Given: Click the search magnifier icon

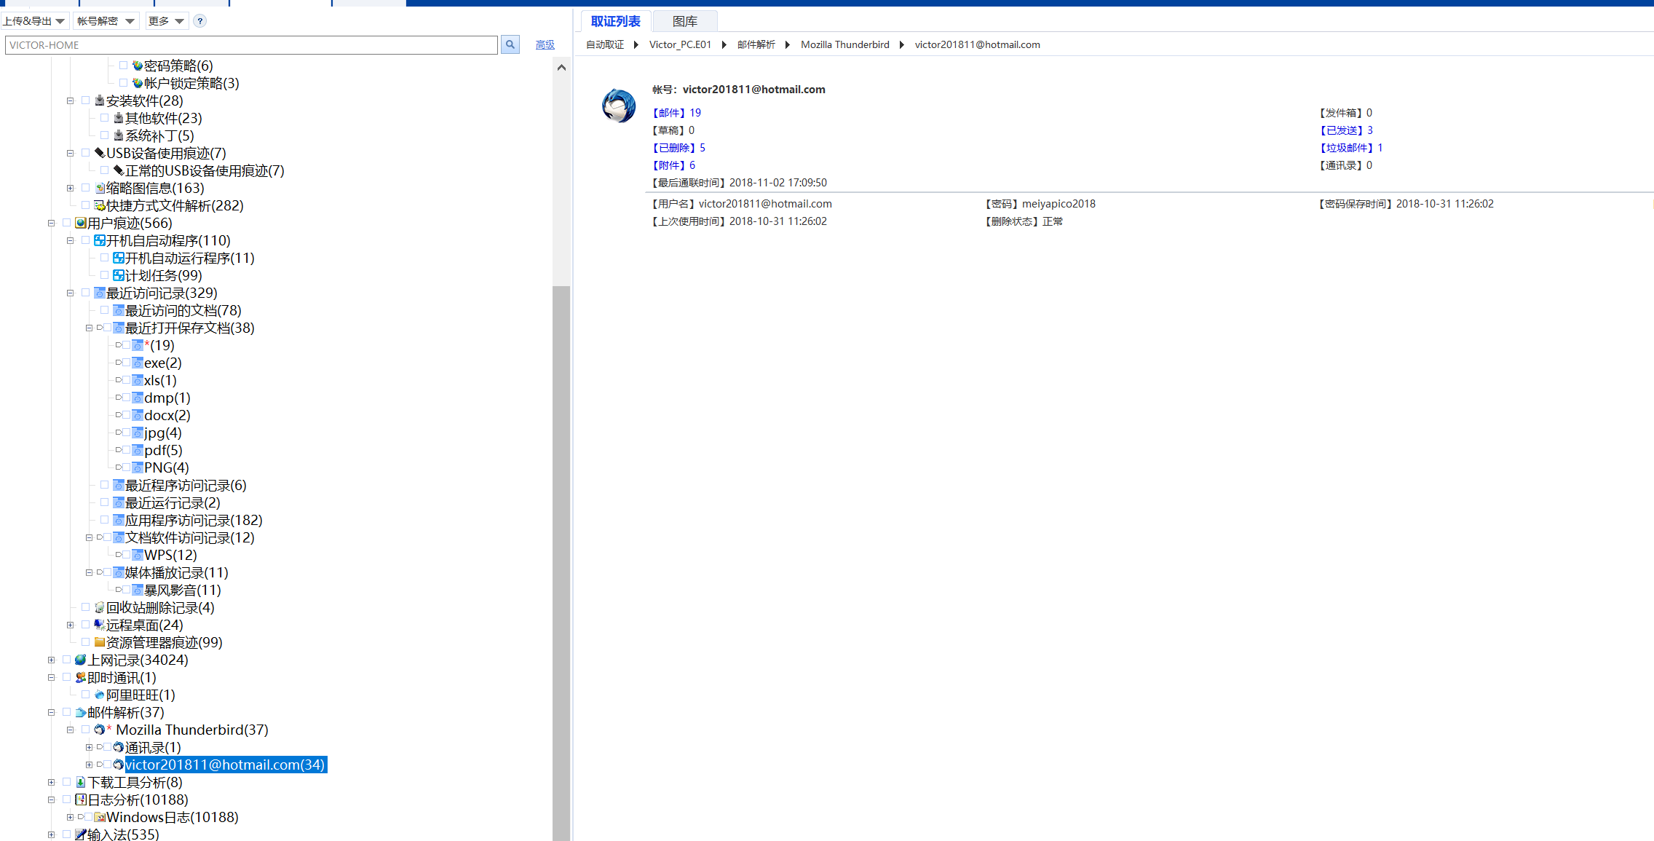Looking at the screenshot, I should coord(510,44).
